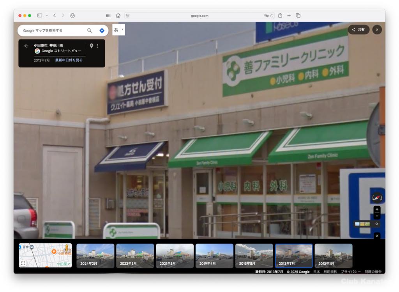Screen dimensions: 399x292
Task: Close Street View with the top-right X
Action: tap(377, 30)
